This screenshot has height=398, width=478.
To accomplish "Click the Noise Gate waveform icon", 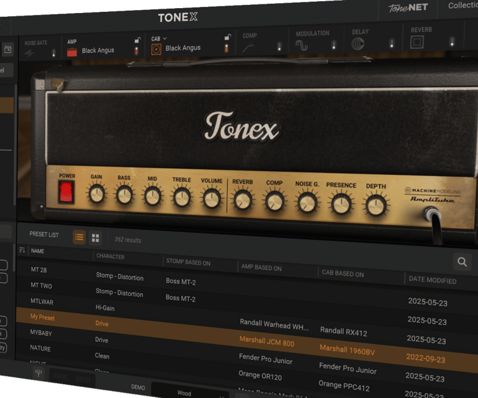I will [29, 54].
